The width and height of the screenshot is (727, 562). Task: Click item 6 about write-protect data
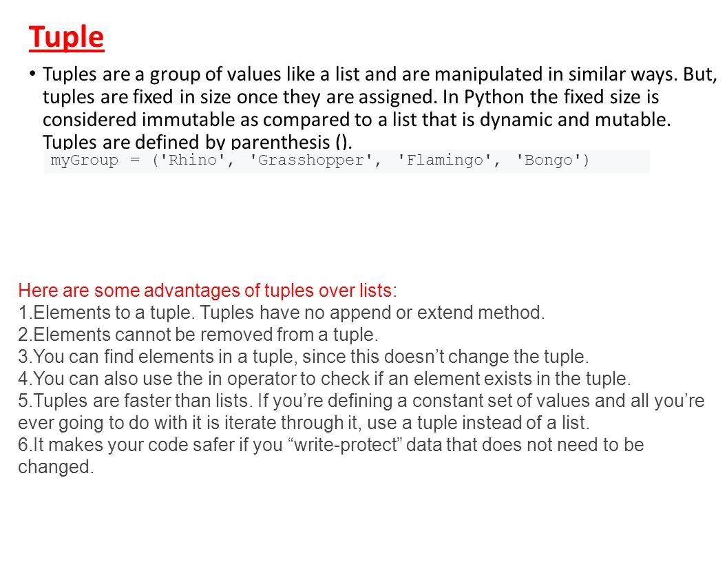coord(331,456)
